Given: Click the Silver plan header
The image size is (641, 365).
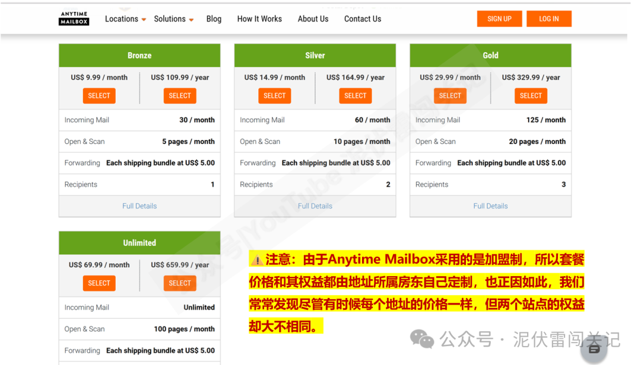Looking at the screenshot, I should 315,56.
